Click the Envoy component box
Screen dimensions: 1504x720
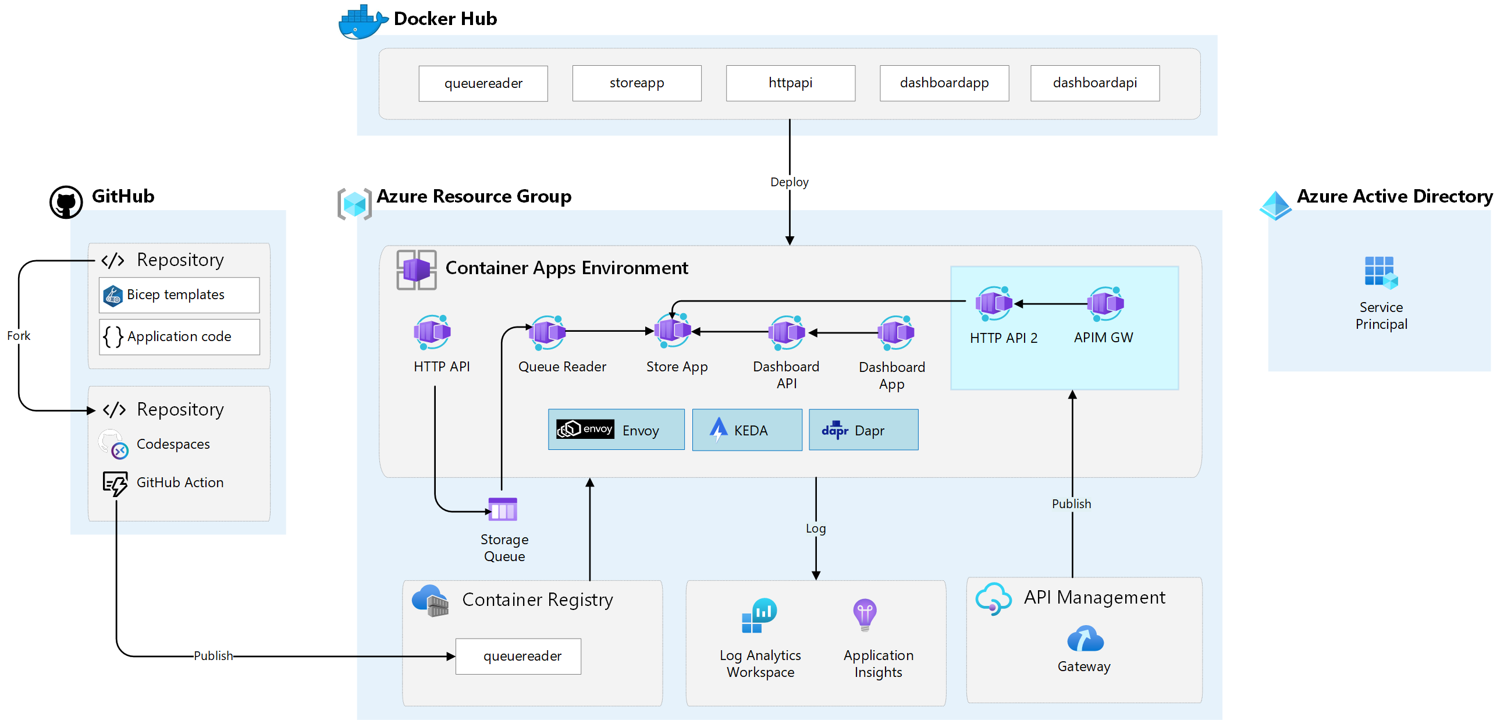click(x=616, y=429)
